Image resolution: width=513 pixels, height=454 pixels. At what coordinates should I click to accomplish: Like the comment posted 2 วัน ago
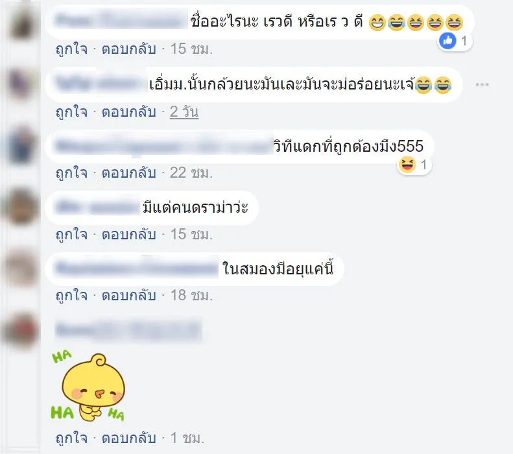click(x=71, y=112)
